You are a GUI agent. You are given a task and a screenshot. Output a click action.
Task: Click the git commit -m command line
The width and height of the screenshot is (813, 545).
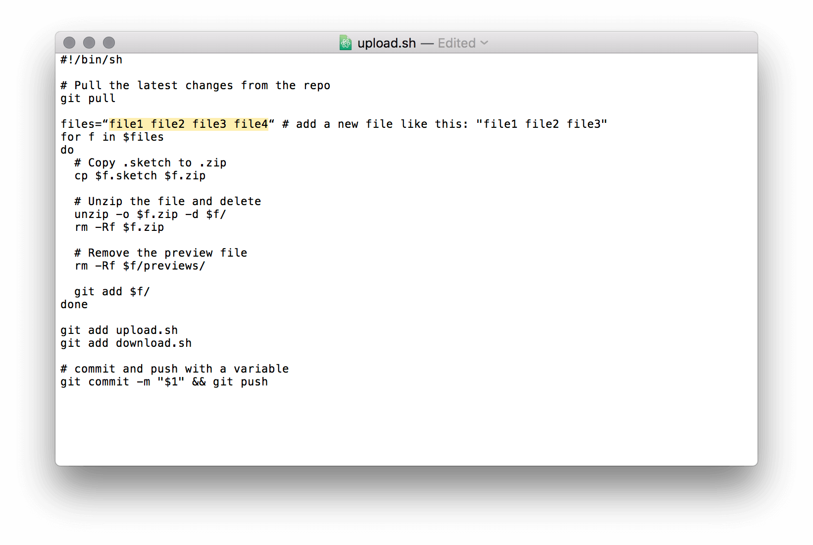tap(164, 381)
